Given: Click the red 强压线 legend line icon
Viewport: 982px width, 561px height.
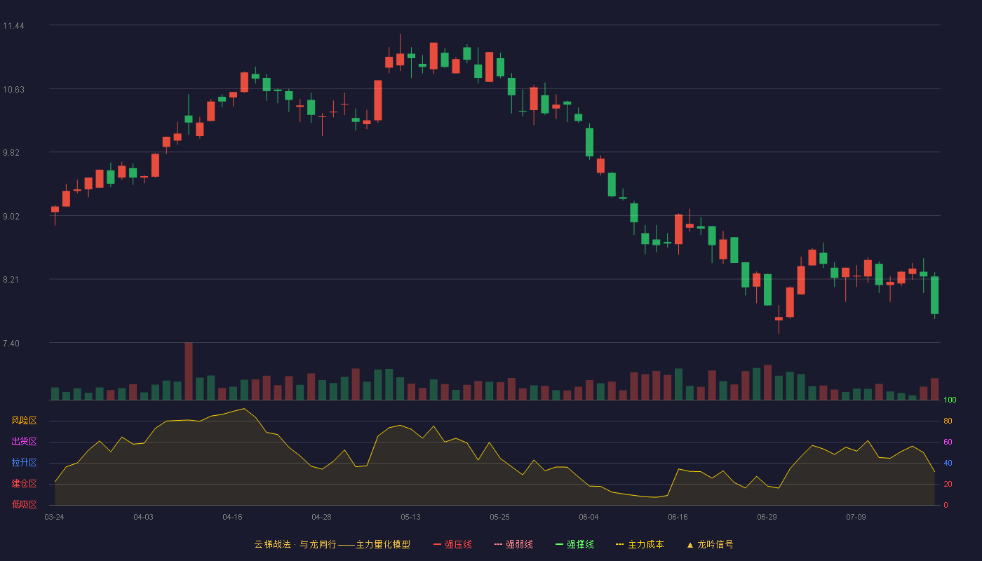Looking at the screenshot, I should pyautogui.click(x=438, y=544).
